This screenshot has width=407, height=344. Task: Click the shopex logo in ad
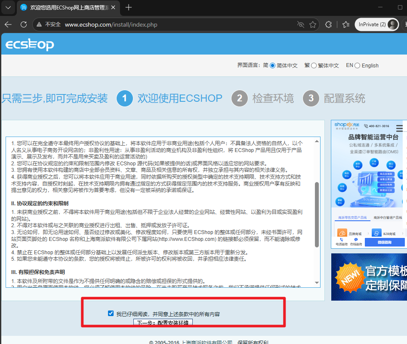coord(346,125)
